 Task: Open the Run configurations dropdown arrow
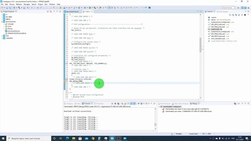[x=92, y=8]
